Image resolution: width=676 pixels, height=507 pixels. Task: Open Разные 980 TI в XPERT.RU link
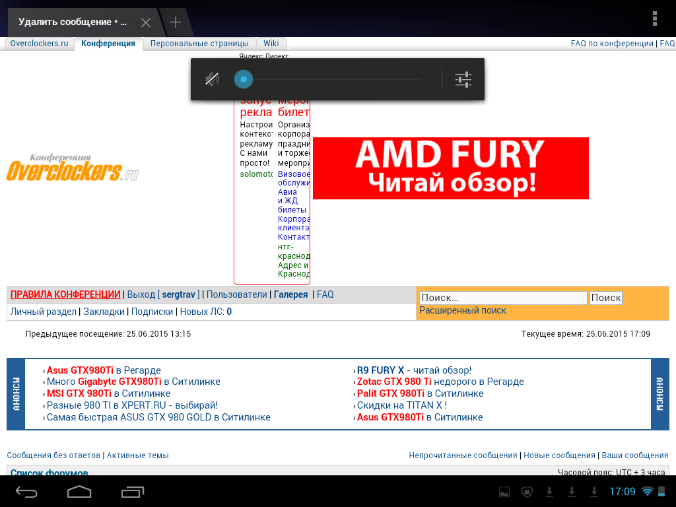click(x=132, y=405)
